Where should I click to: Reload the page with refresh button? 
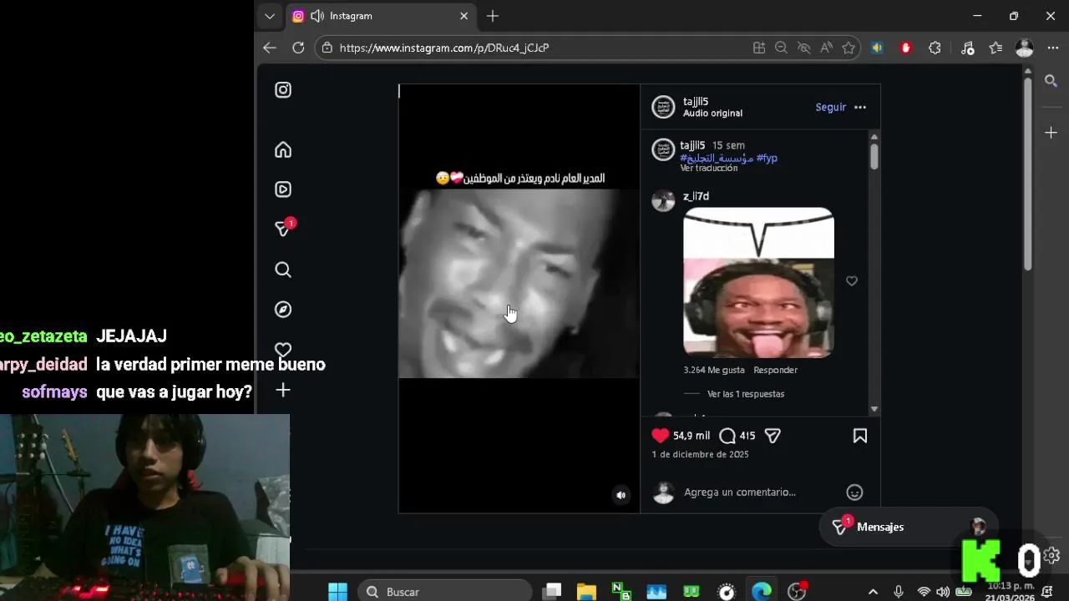tap(298, 48)
